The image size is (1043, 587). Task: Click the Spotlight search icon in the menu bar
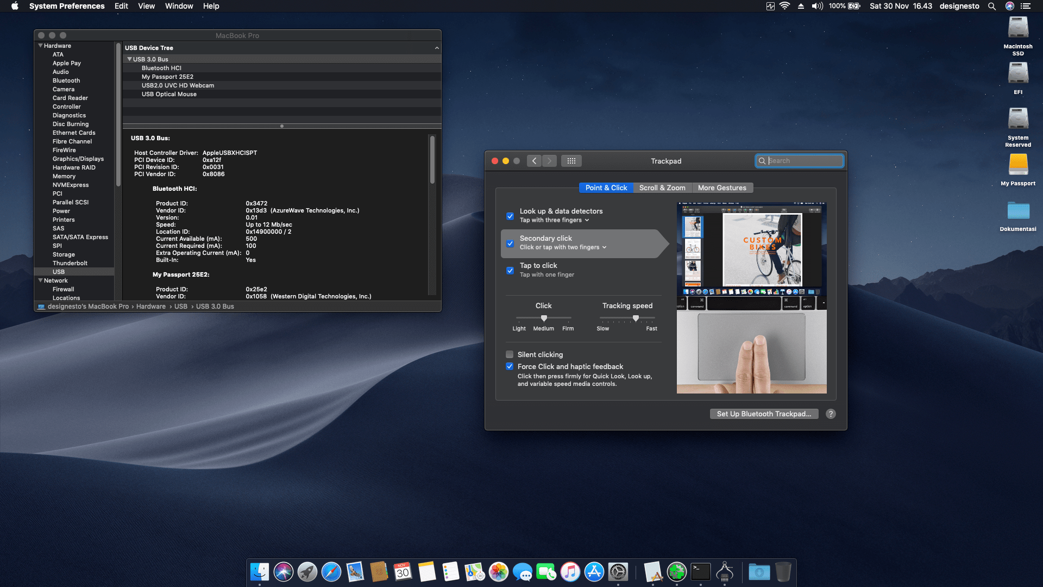pyautogui.click(x=992, y=6)
